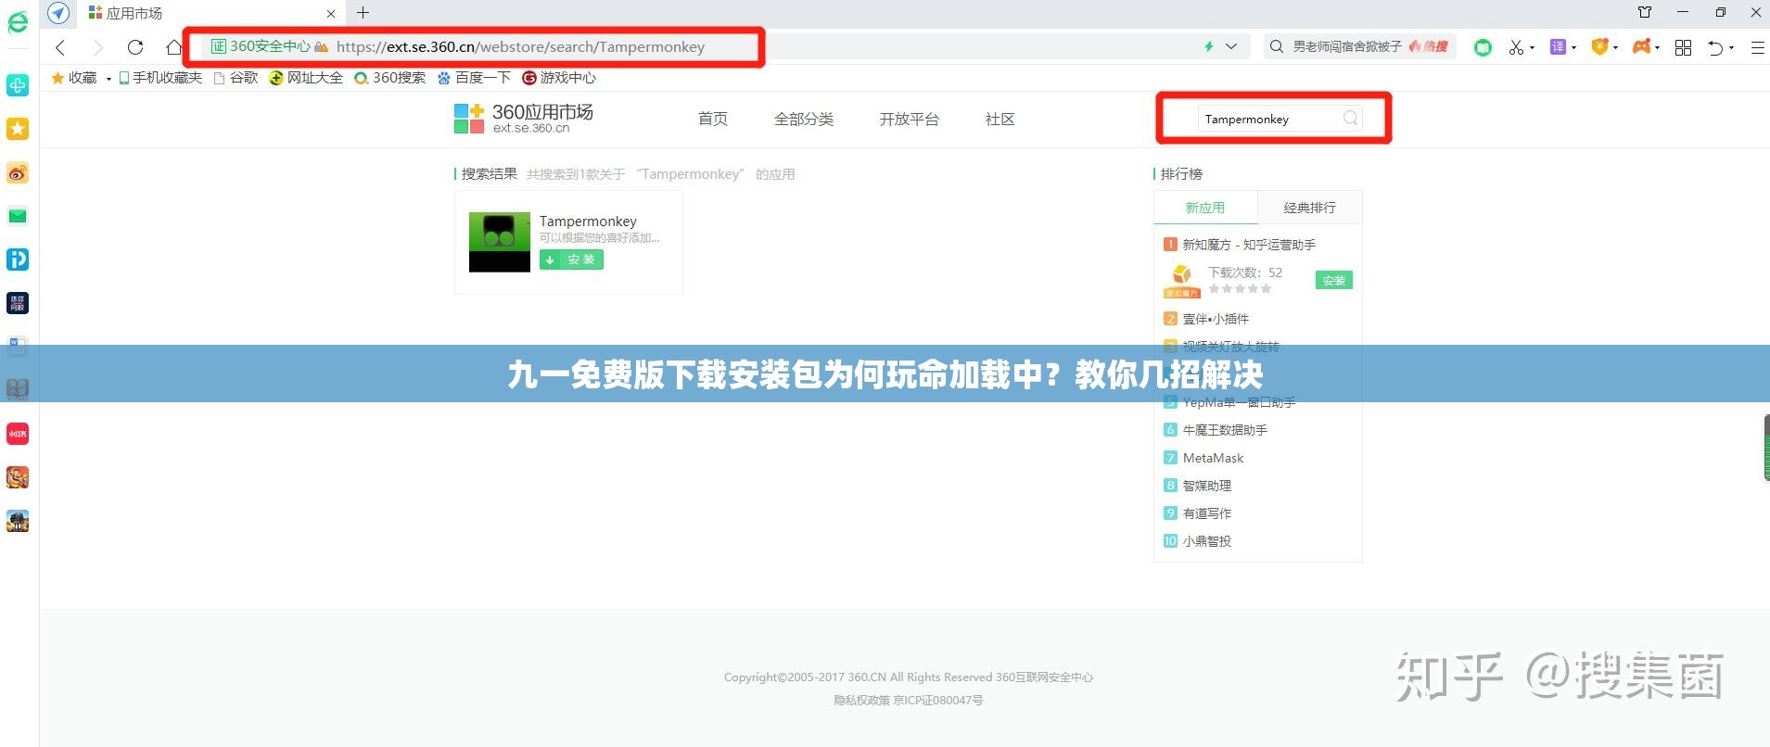The height and width of the screenshot is (747, 1770).
Task: Expand the 收藏 favorites dropdown arrow
Action: pos(108,79)
